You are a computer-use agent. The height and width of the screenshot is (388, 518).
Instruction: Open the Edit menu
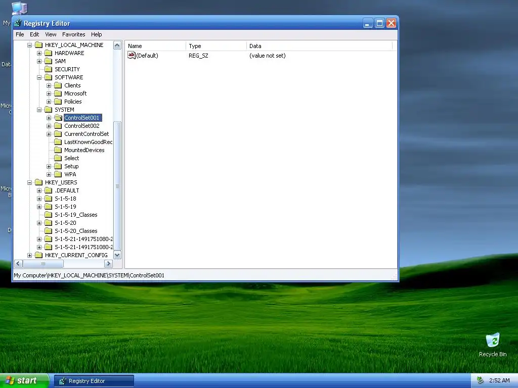34,34
